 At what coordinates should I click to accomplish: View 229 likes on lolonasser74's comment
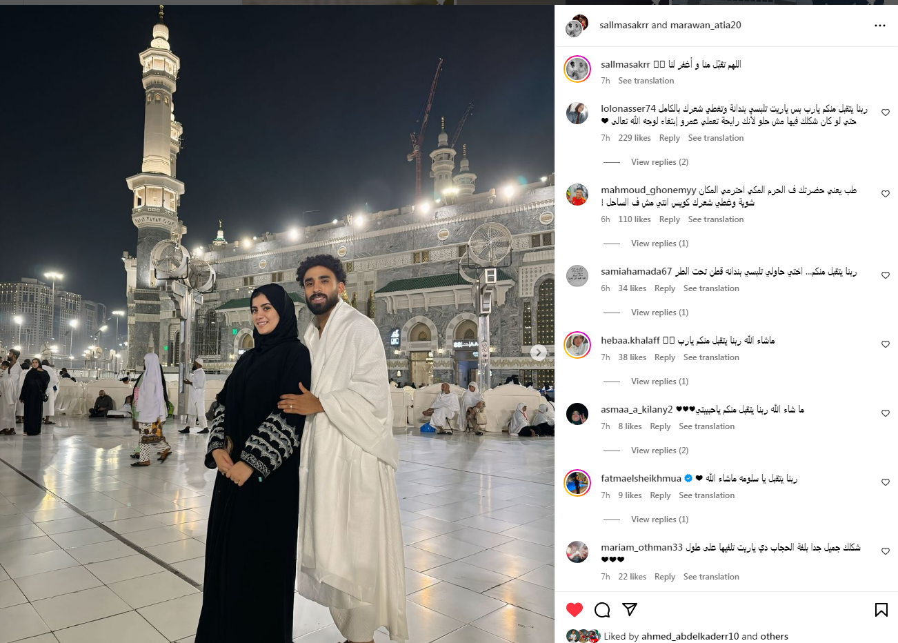[635, 138]
